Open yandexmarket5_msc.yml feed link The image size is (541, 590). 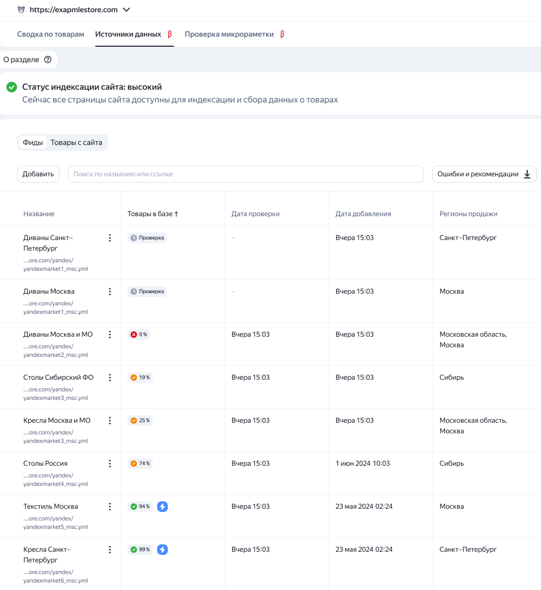click(56, 523)
